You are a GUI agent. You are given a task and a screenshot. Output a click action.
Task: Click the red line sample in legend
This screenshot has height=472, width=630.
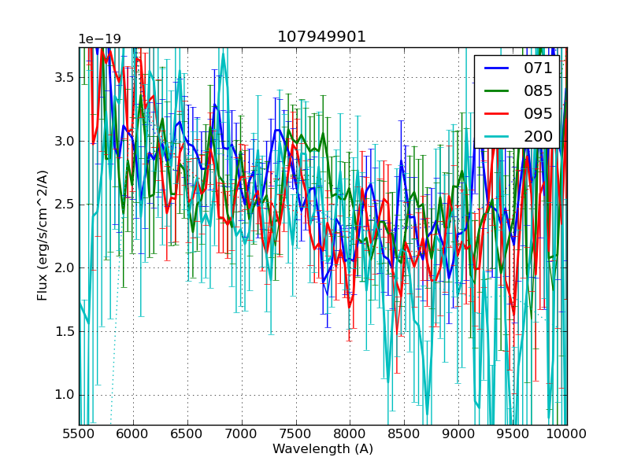pyautogui.click(x=496, y=113)
